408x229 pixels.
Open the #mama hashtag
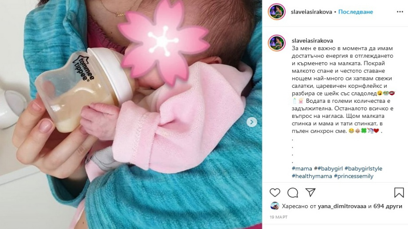point(302,169)
